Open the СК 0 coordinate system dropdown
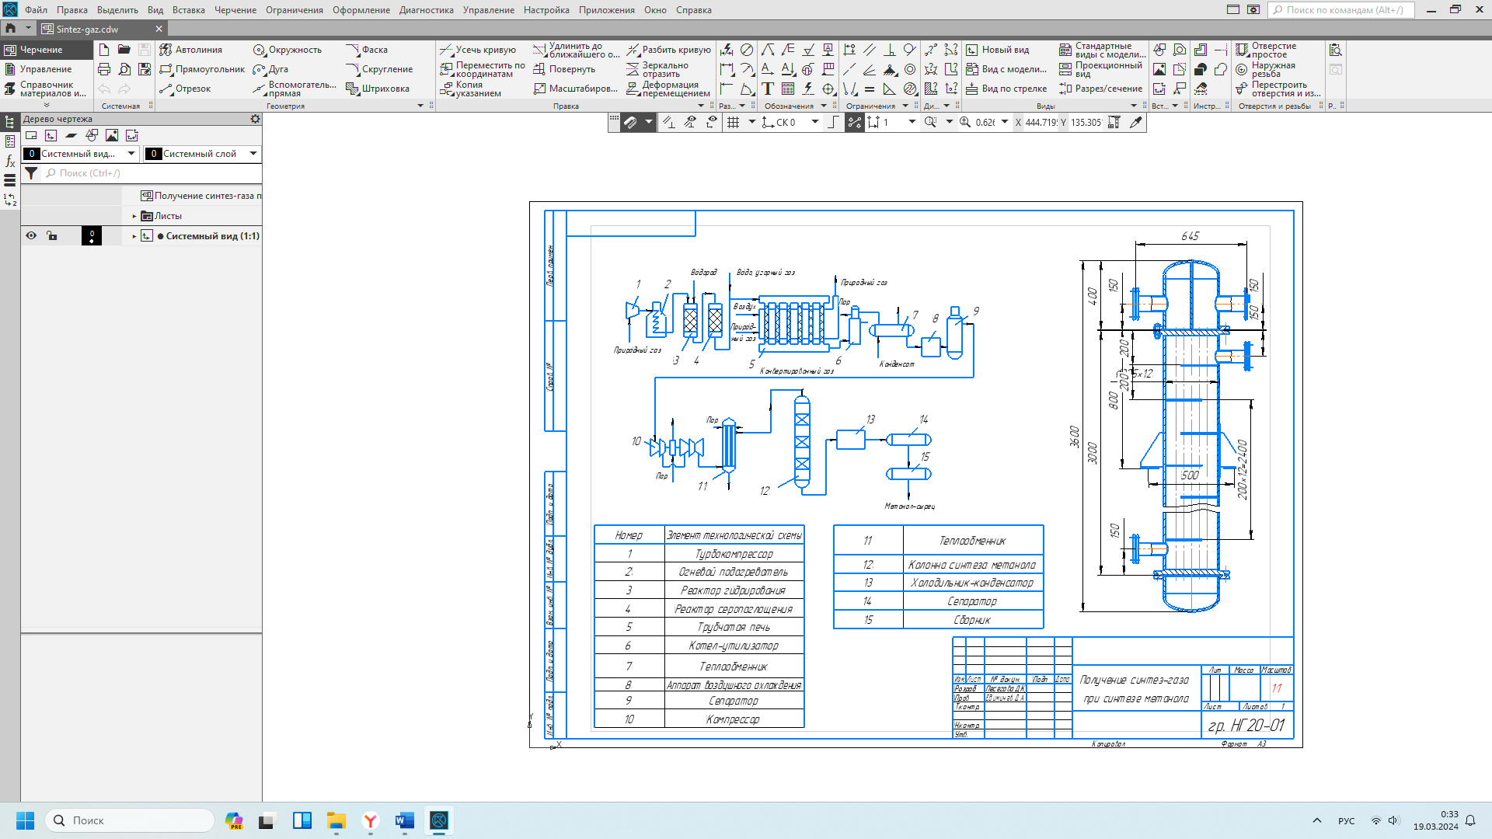Image resolution: width=1492 pixels, height=839 pixels. pyautogui.click(x=814, y=122)
